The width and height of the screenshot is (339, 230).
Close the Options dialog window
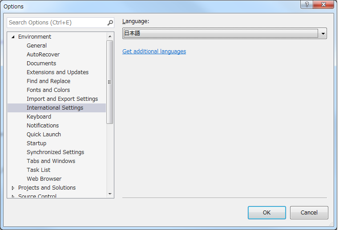326,4
